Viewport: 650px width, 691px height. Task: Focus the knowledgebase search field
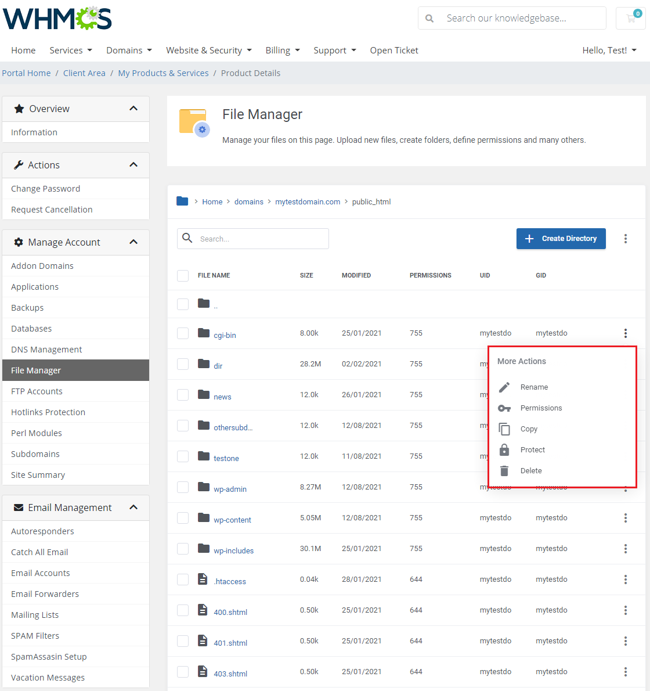tap(512, 18)
